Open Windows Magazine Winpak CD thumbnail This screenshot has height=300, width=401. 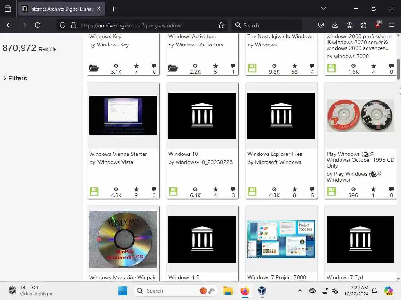(123, 239)
